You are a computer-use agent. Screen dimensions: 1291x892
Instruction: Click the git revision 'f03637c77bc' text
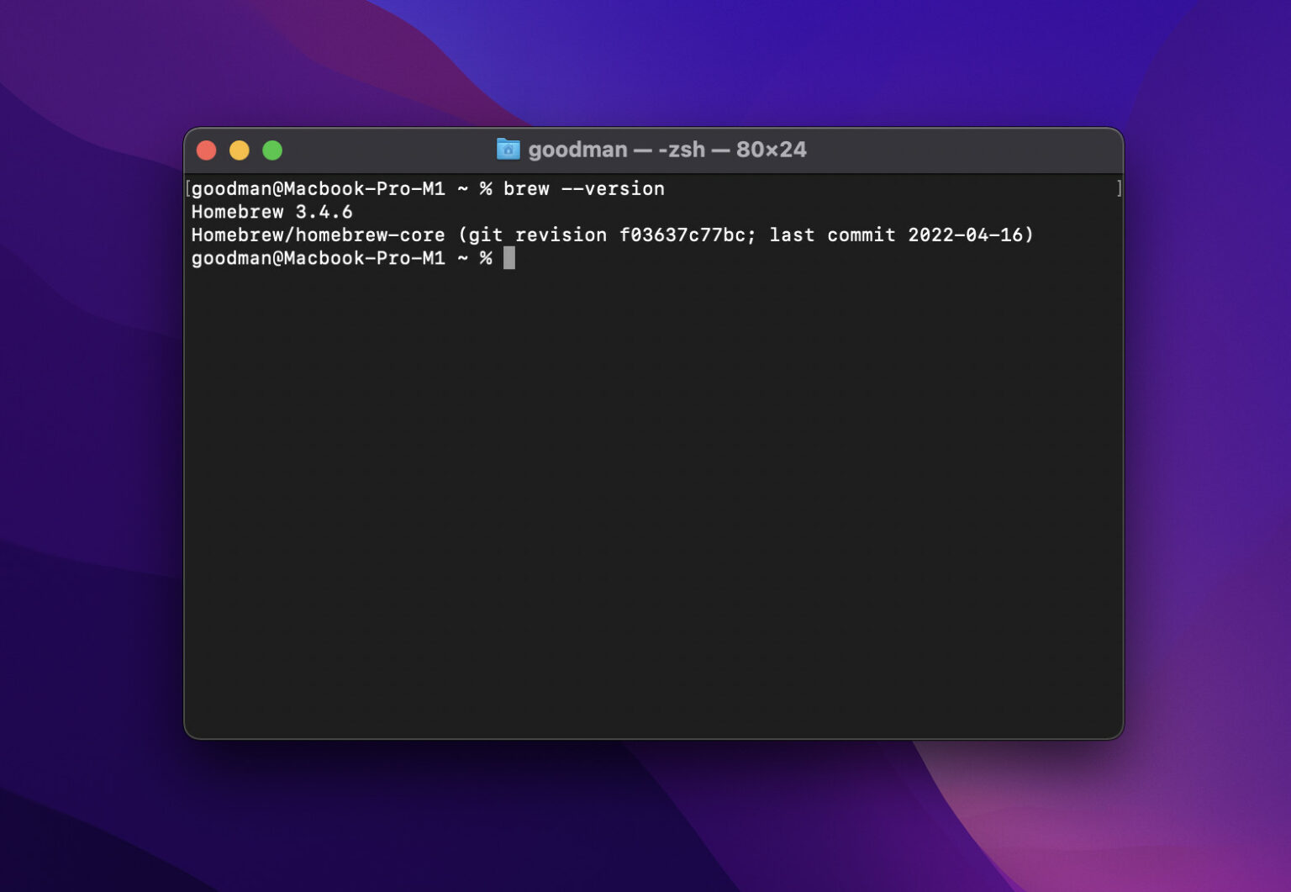click(682, 235)
